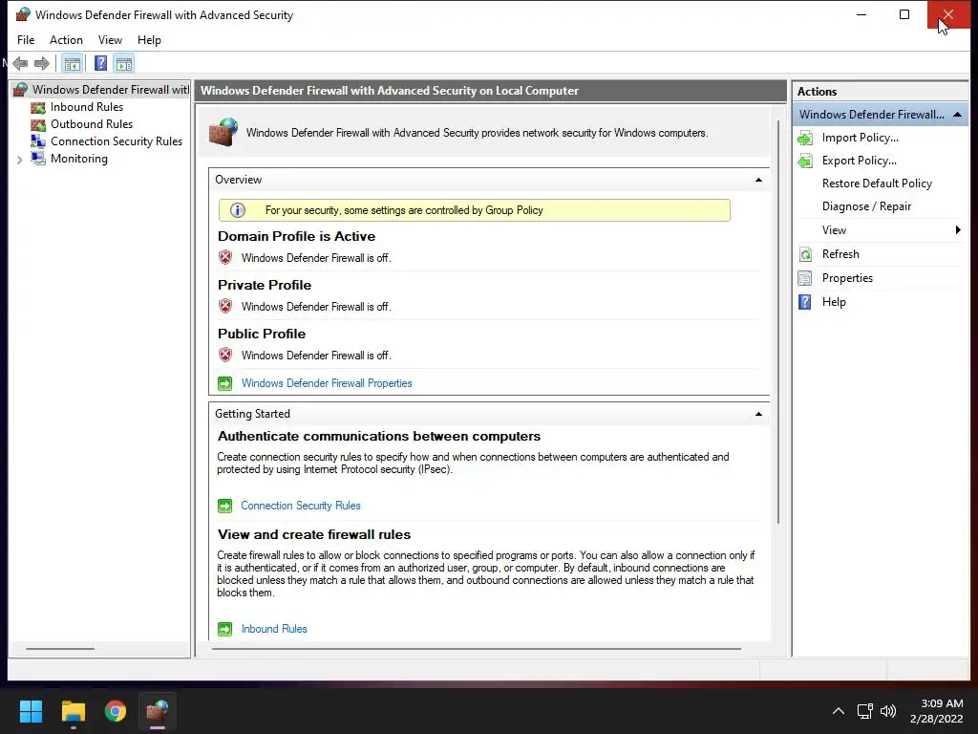The width and height of the screenshot is (978, 734).
Task: Click Export Policy... action
Action: tap(859, 161)
